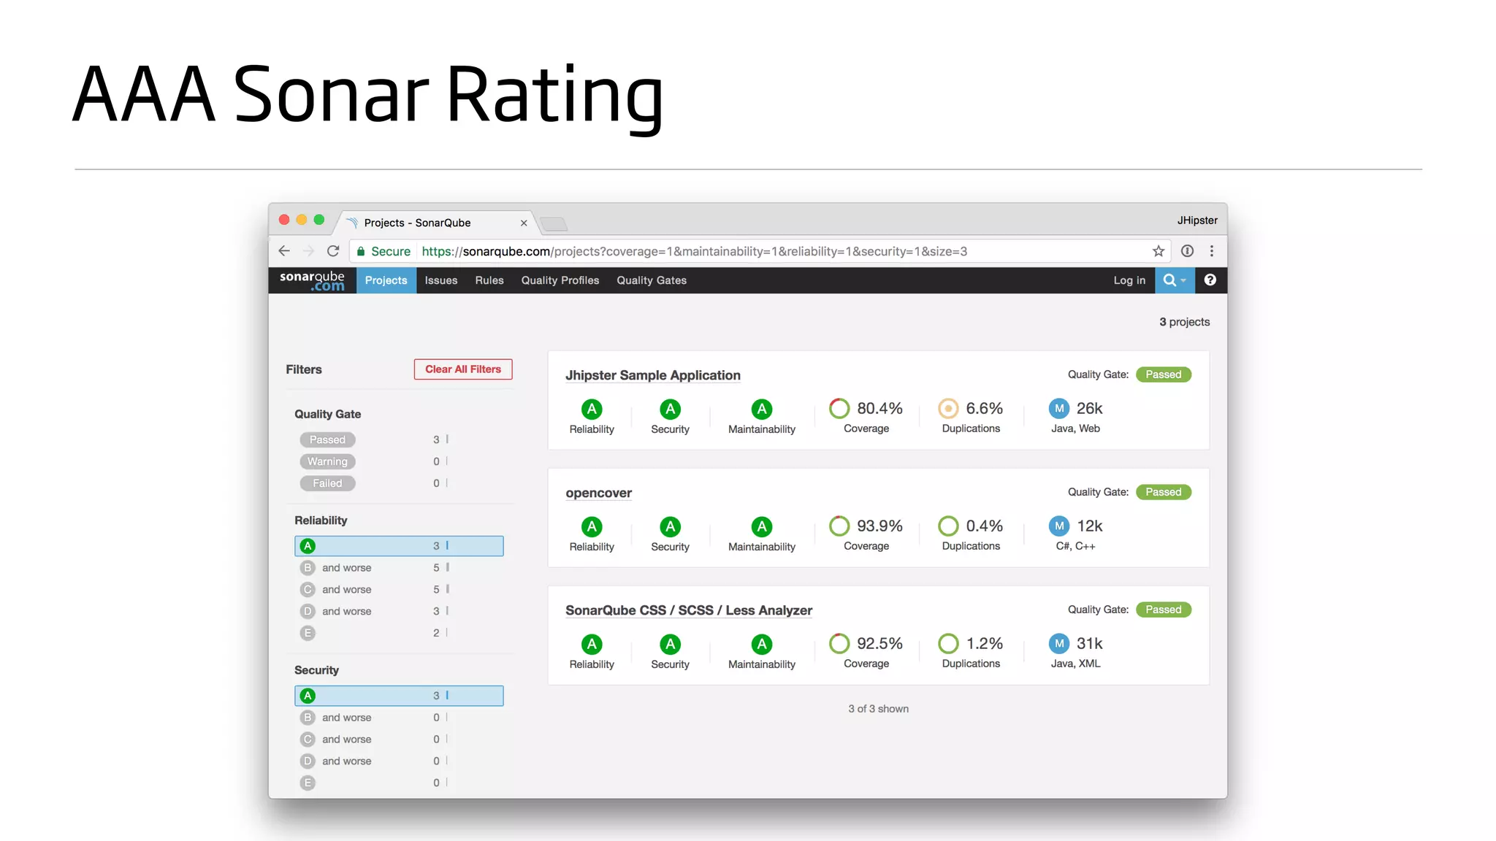Click the Security A badge of opencover
Screen dimensions: 1496x841
[670, 527]
